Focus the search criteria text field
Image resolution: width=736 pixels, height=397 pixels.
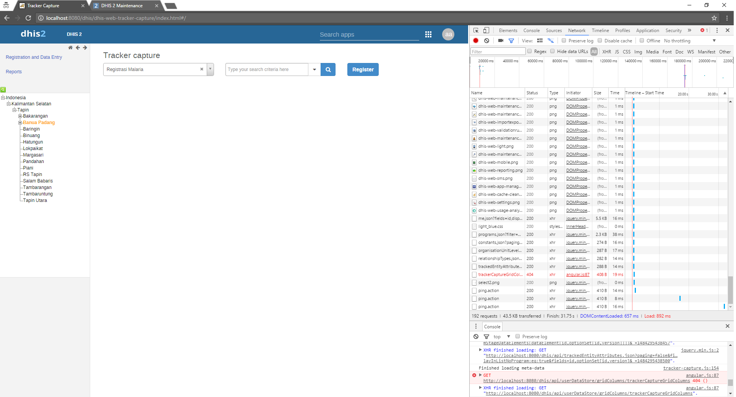267,69
